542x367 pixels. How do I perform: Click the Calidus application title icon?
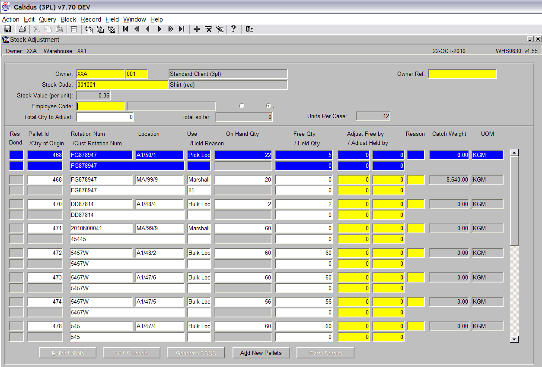click(6, 6)
